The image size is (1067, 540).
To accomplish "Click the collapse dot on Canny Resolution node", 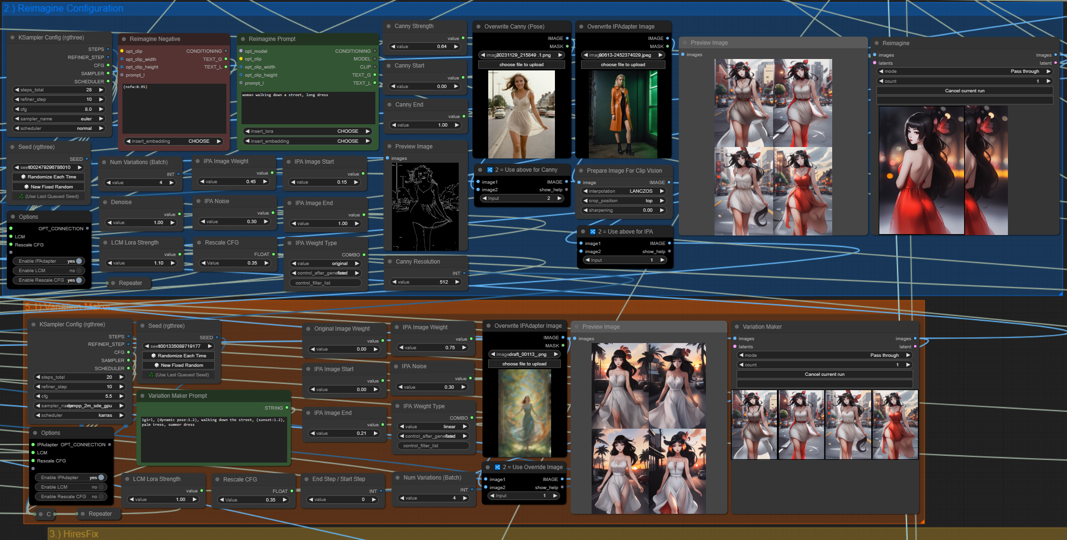I will click(x=390, y=262).
